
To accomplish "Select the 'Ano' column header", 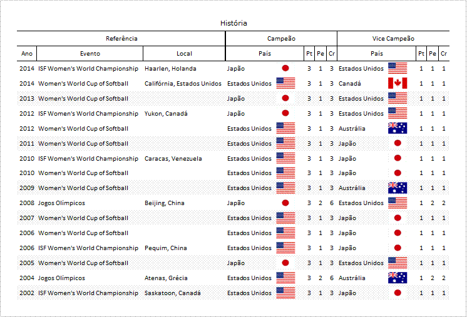I will (27, 54).
